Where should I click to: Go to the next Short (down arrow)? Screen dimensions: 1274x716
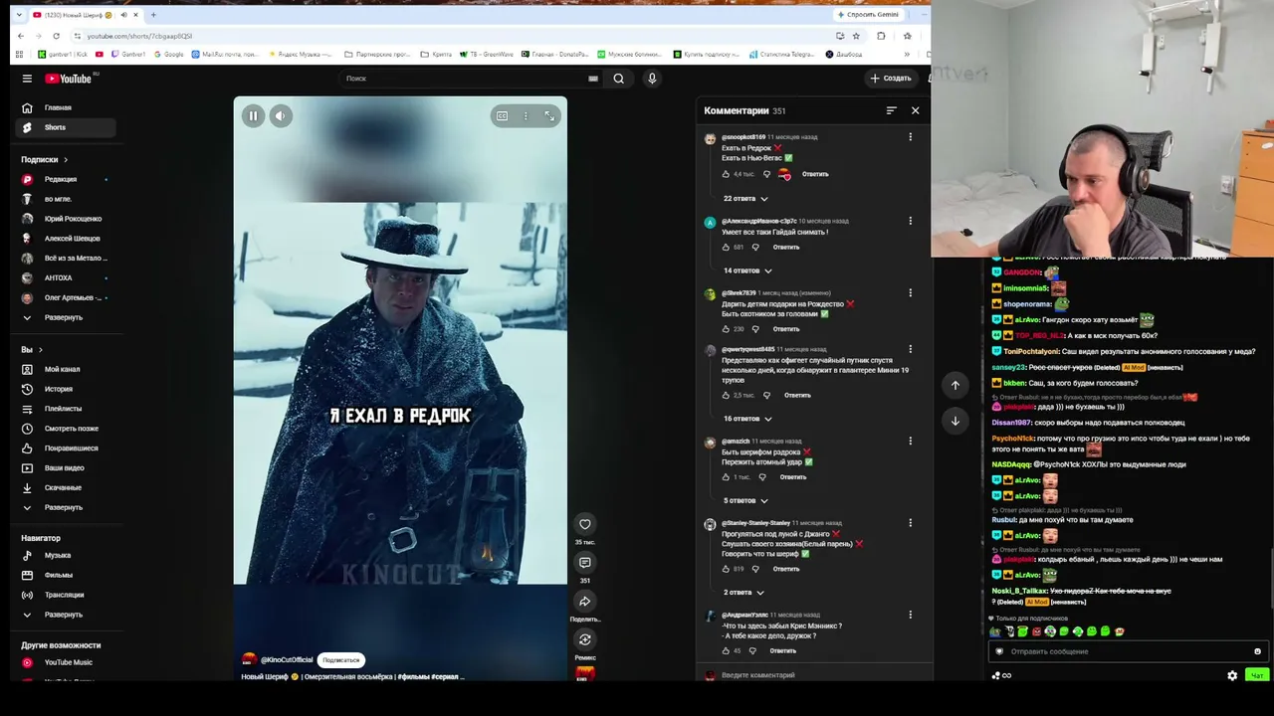pyautogui.click(x=955, y=421)
